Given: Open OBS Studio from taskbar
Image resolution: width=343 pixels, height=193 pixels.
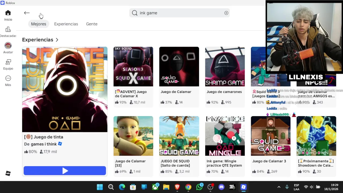Looking at the screenshot, I should [210, 187].
